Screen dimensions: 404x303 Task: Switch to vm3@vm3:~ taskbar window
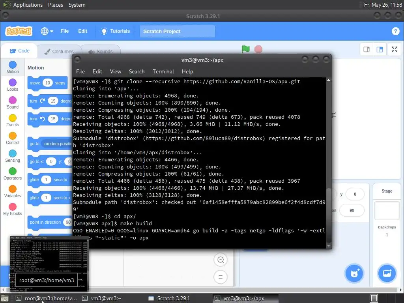pos(112,298)
